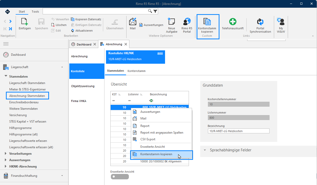Switch to the Stammdaten sub-tab

(x=116, y=71)
